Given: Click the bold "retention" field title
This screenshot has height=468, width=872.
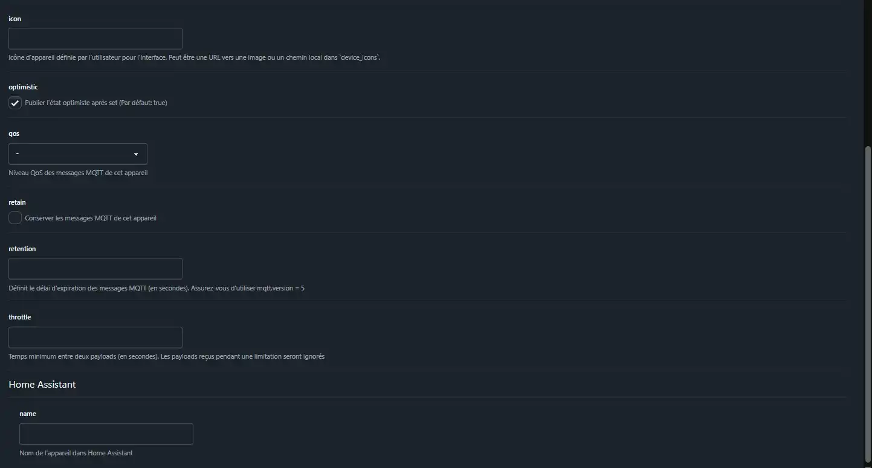Looking at the screenshot, I should tap(22, 249).
